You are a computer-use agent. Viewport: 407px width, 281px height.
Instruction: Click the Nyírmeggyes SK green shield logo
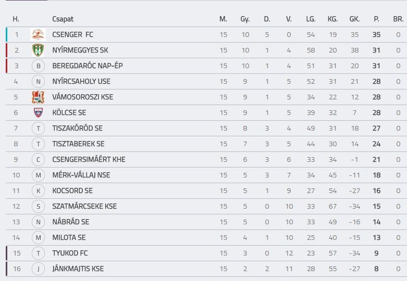coord(38,50)
